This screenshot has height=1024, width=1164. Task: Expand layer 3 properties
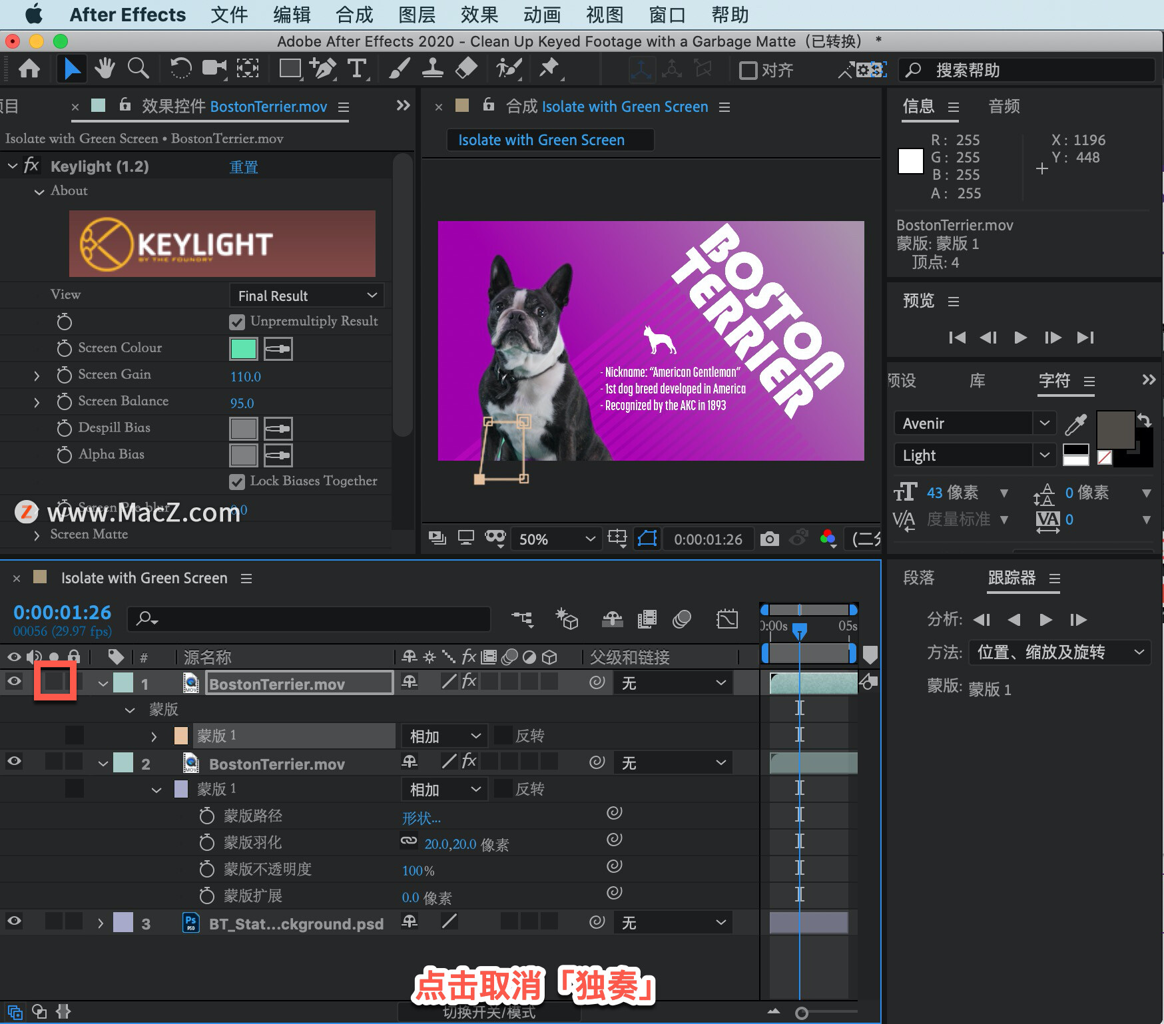(x=101, y=923)
